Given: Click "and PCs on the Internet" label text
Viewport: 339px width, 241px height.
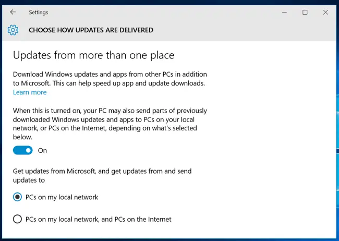Looking at the screenshot, I should 136,220.
